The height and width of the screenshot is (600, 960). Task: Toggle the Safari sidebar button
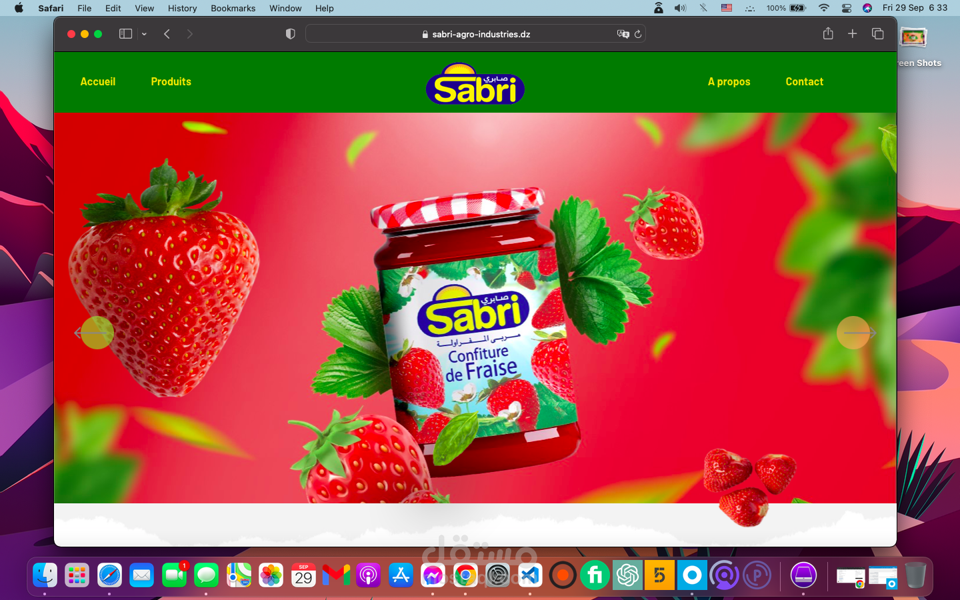[125, 34]
